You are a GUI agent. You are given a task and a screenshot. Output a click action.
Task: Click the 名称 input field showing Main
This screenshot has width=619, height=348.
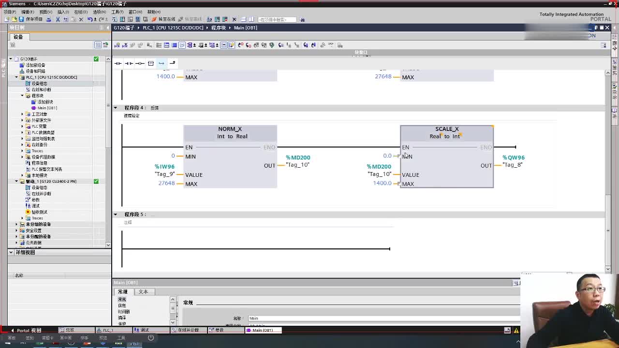pos(383,318)
